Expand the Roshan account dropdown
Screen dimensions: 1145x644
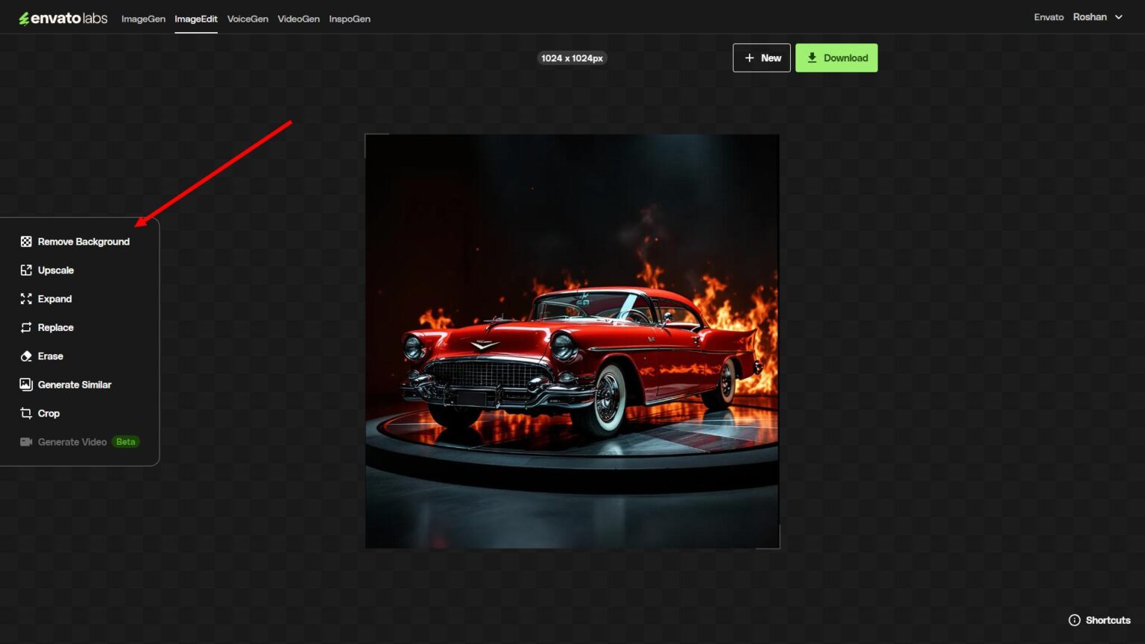click(1098, 16)
